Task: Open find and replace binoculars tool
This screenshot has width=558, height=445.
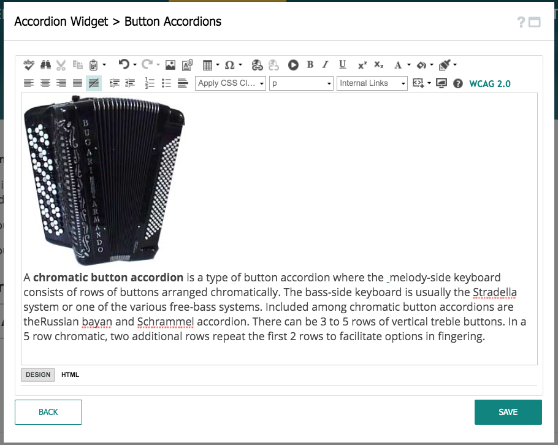Action: [45, 64]
